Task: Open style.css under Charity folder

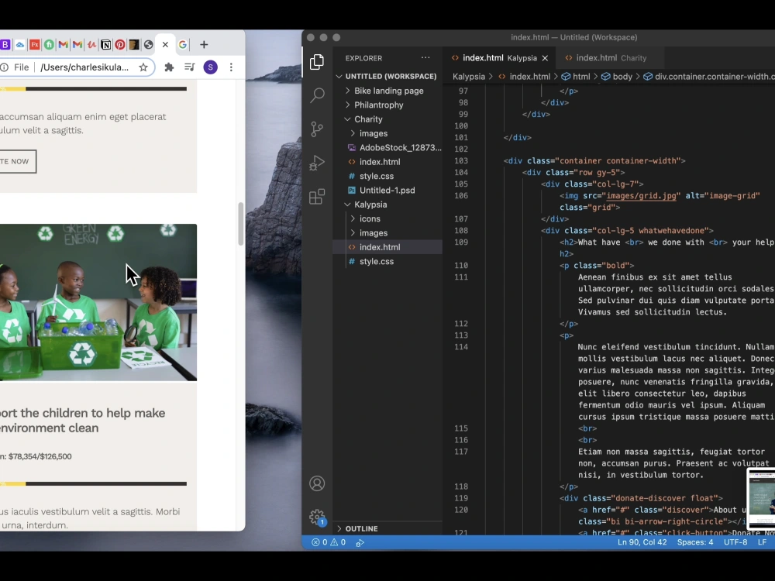Action: [x=387, y=176]
